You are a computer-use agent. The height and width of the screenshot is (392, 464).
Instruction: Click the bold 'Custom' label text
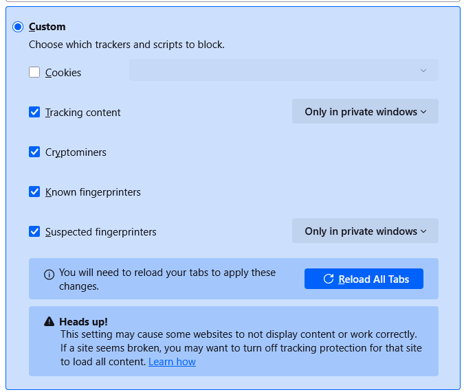pyautogui.click(x=47, y=27)
